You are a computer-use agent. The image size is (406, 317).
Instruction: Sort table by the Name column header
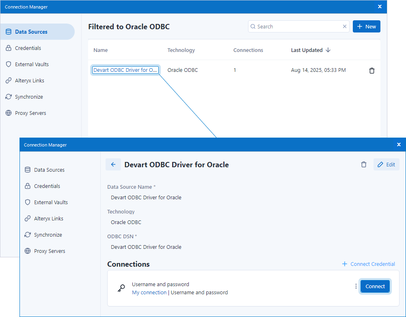101,50
